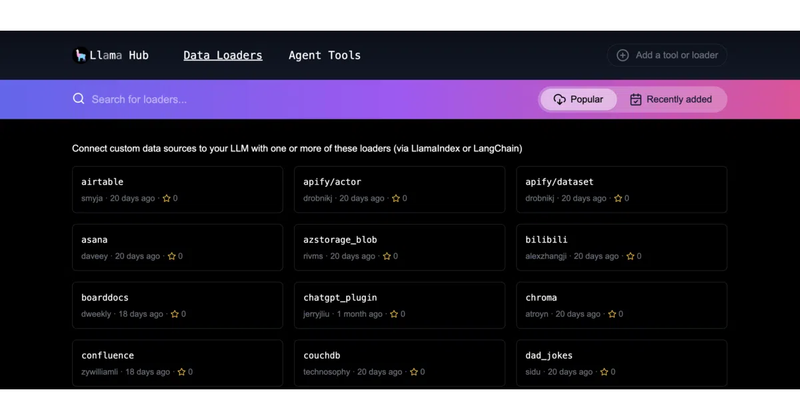Click the star icon on asana card
Viewport: 800px width, 420px height.
pyautogui.click(x=171, y=256)
